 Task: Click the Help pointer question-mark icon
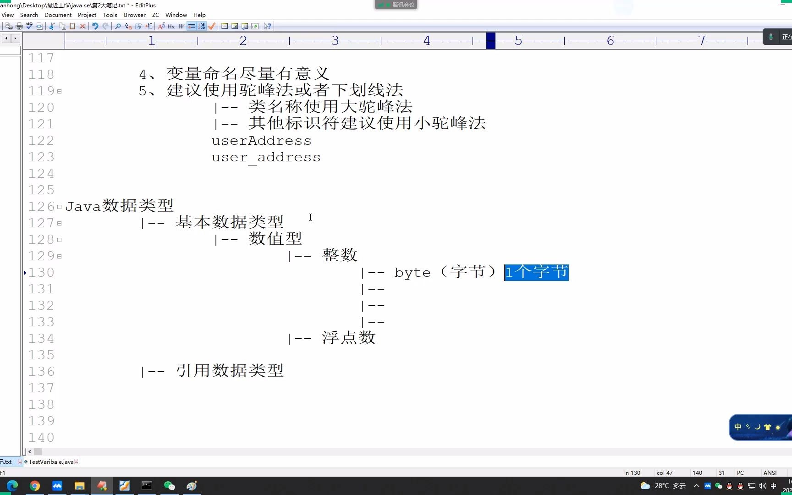(267, 26)
